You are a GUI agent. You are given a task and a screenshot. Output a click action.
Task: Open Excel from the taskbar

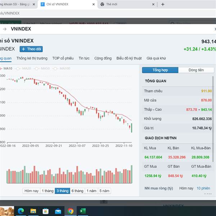coord(83,211)
